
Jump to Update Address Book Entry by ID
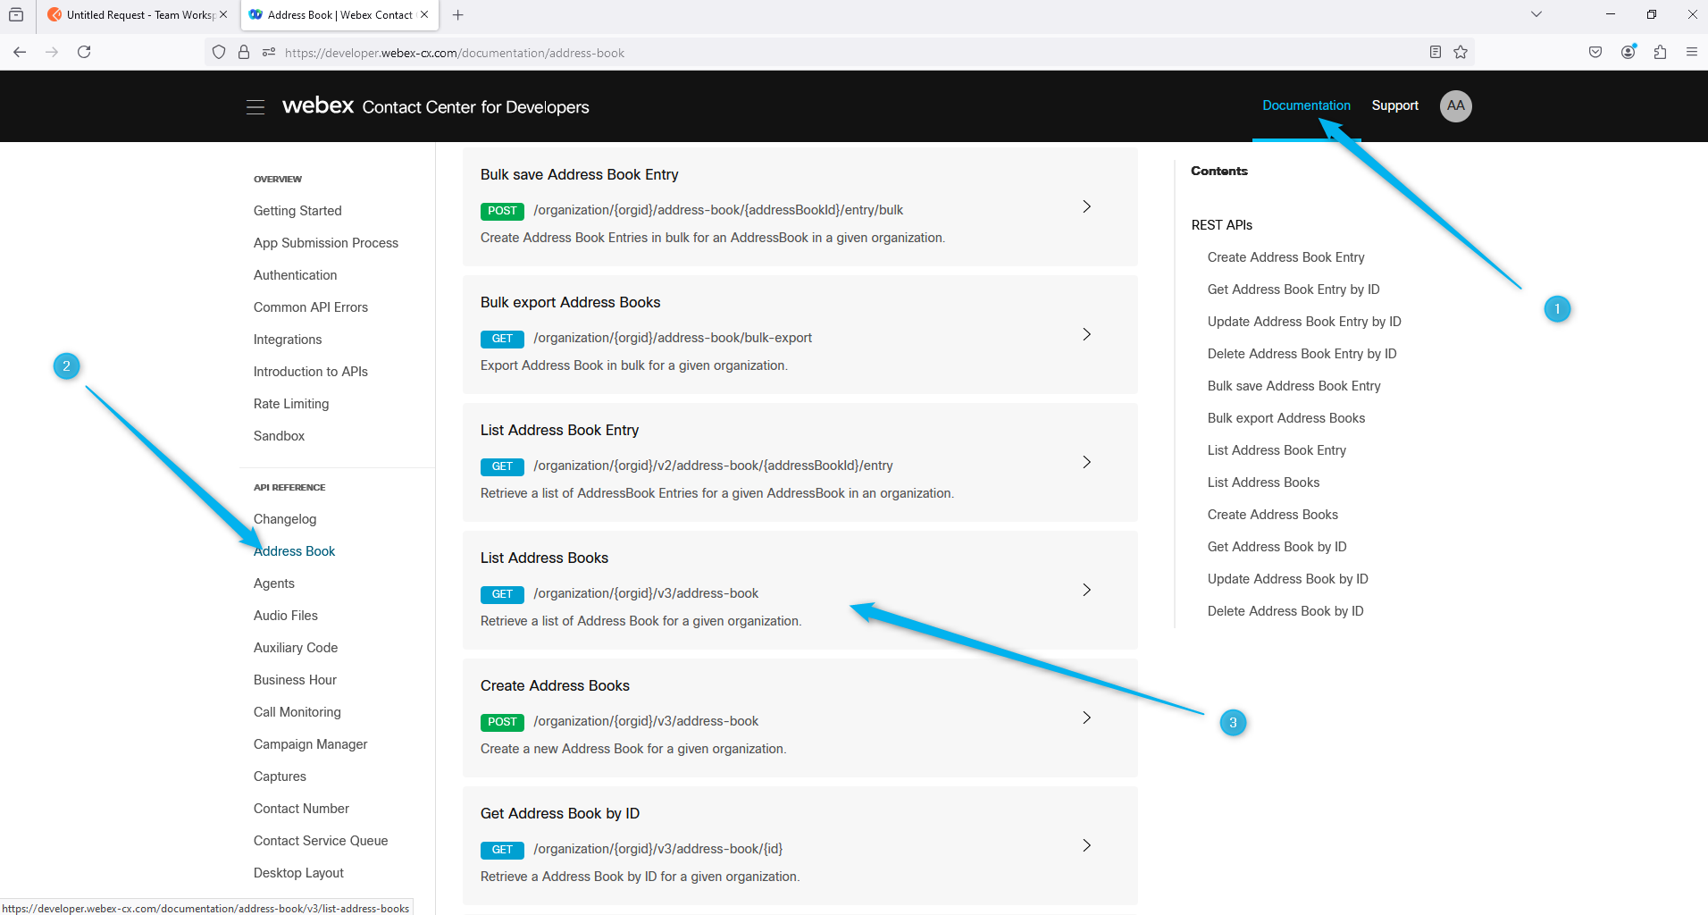pos(1304,322)
